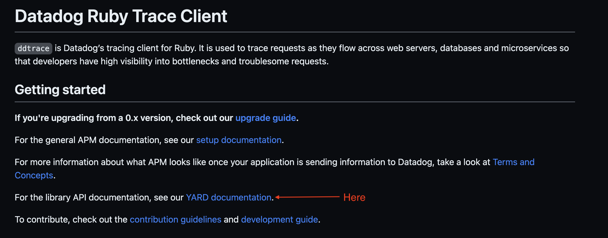The image size is (608, 238).
Task: Open the upgrade guide link
Action: pyautogui.click(x=266, y=118)
